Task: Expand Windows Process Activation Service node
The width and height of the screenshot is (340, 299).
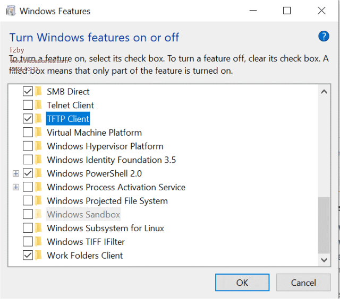Action: pos(16,187)
